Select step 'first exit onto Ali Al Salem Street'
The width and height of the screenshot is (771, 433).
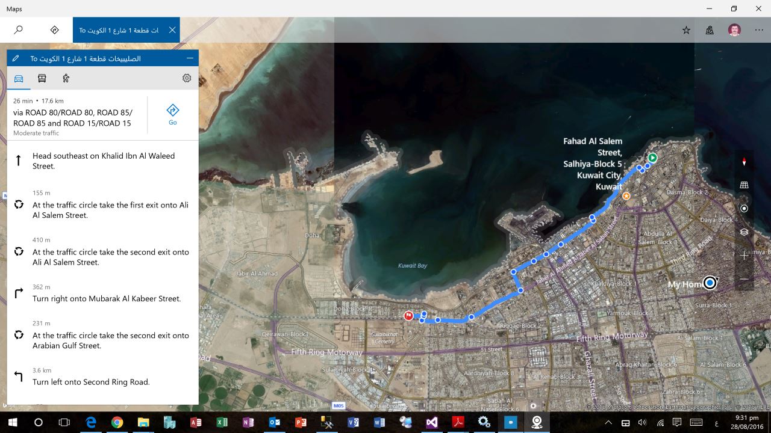point(102,204)
